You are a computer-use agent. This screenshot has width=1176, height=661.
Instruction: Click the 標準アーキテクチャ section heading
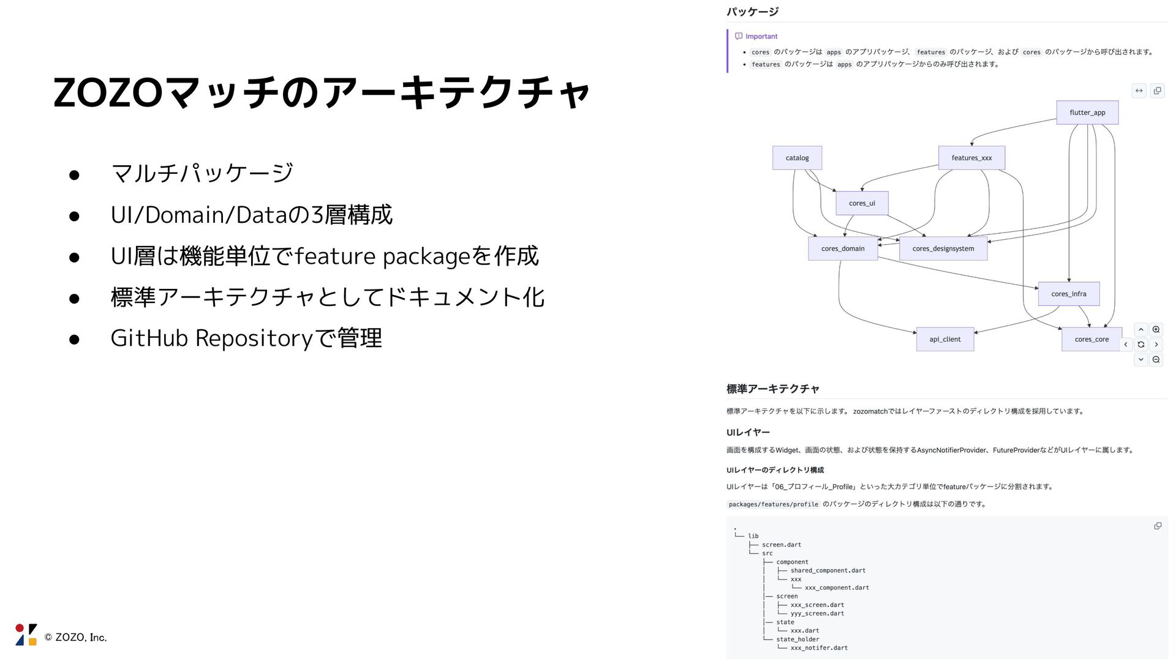pos(773,389)
